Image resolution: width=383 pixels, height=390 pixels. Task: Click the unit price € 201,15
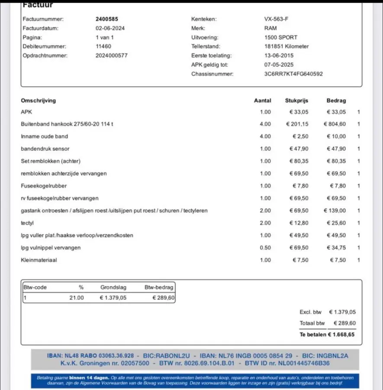click(297, 124)
